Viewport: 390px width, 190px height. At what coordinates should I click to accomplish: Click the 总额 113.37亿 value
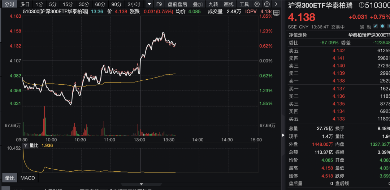pyautogui.click(x=323, y=152)
